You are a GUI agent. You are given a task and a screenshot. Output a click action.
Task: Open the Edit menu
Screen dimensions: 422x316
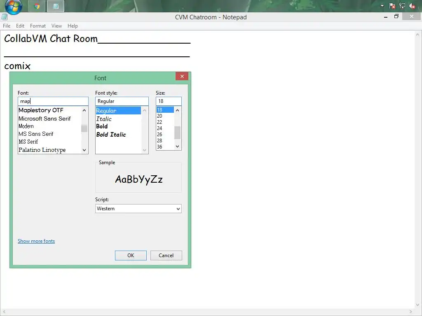[20, 26]
